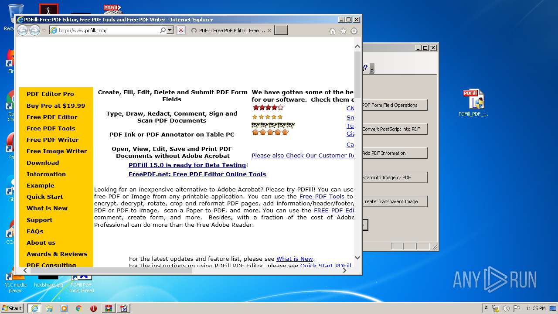Open the What is New sidebar link

pyautogui.click(x=47, y=208)
